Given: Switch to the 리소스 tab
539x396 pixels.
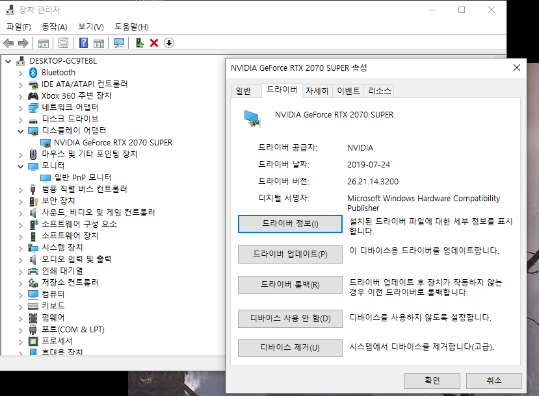Looking at the screenshot, I should 379,91.
